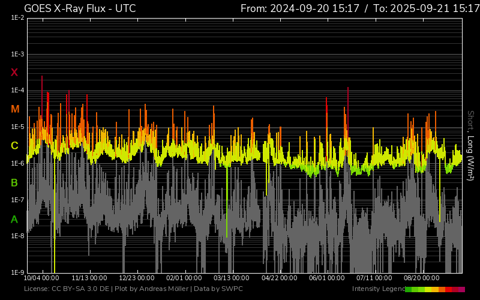Click the 04/22 00:00 x-axis date label
Screen dimensions: 480x300
280,278
